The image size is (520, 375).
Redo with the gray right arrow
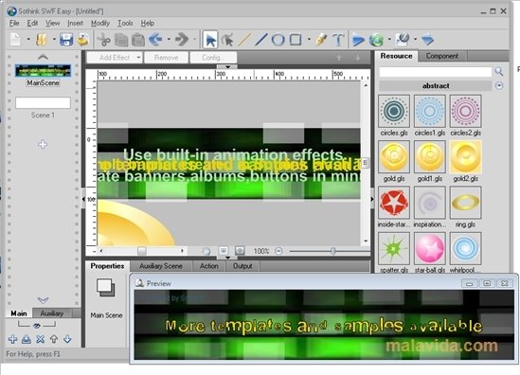[182, 40]
